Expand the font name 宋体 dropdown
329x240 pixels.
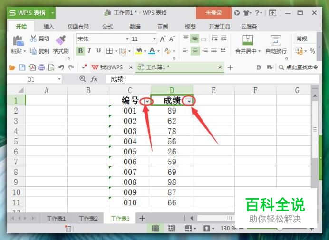pyautogui.click(x=127, y=39)
